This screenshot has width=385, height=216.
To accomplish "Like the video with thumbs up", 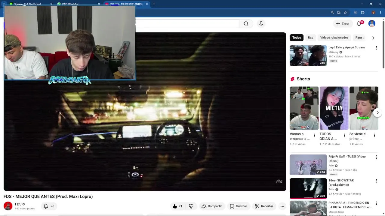I will click(177, 206).
